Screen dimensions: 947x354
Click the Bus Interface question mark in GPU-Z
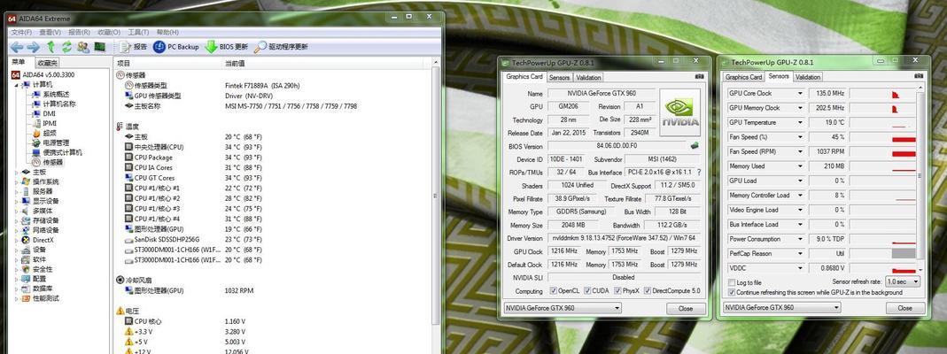(x=698, y=173)
